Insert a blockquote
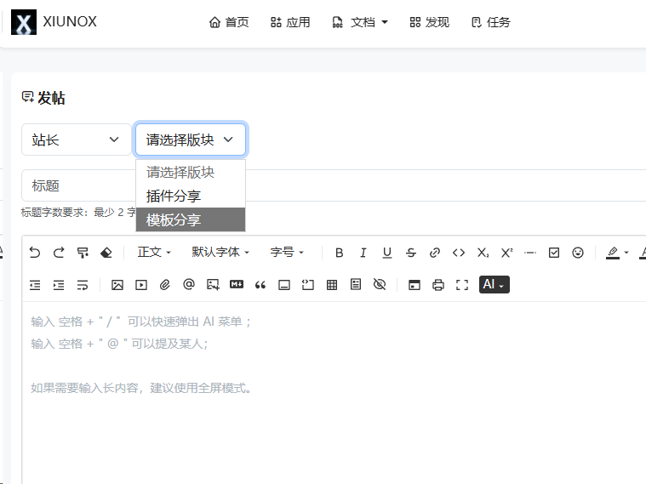Image resolution: width=646 pixels, height=484 pixels. [x=260, y=285]
